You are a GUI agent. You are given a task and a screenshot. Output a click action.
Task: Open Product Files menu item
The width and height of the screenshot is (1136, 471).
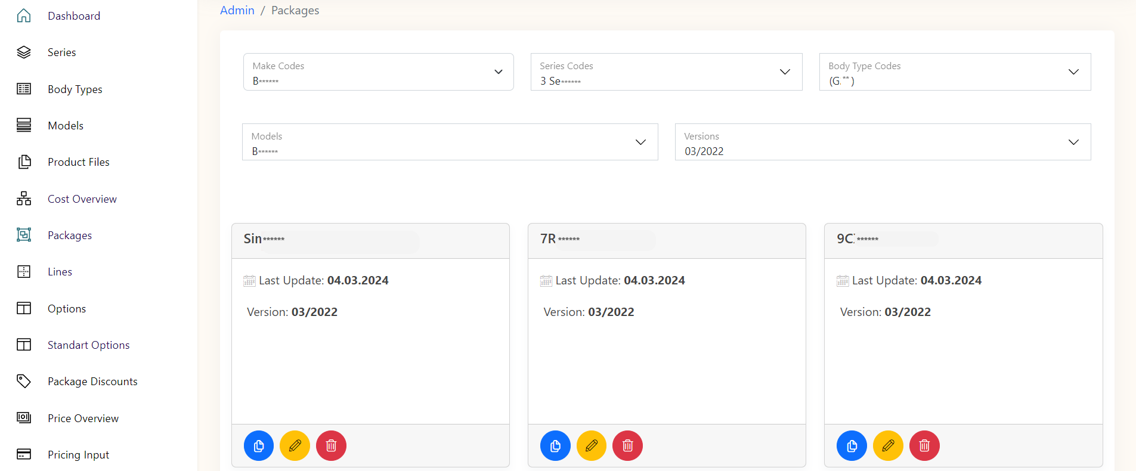coord(79,162)
